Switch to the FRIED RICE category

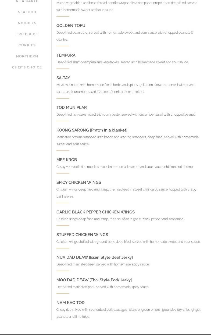[27, 34]
